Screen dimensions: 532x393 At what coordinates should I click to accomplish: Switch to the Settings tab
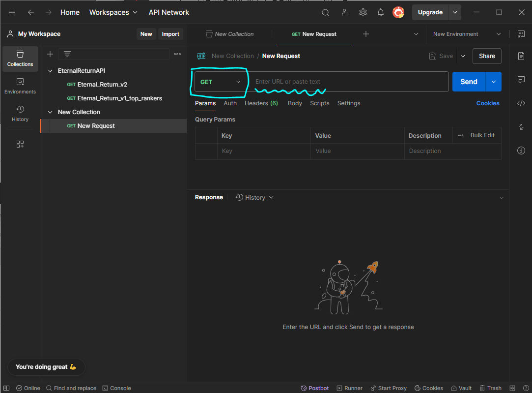(349, 103)
